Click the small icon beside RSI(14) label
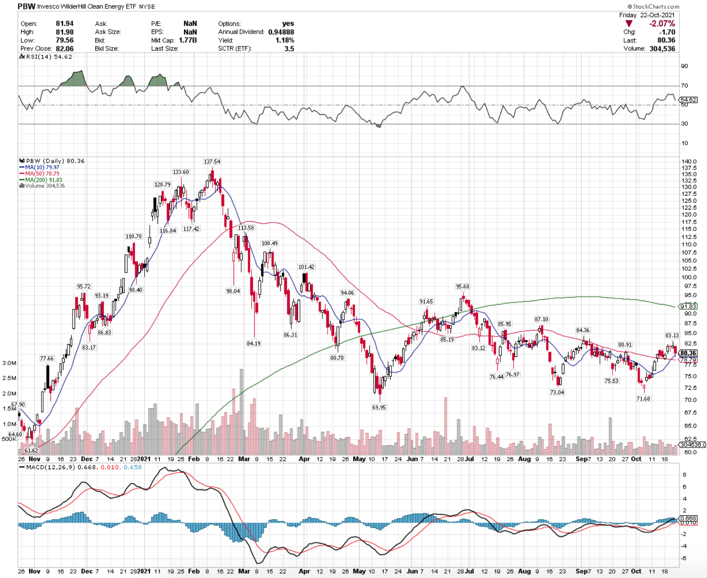The width and height of the screenshot is (707, 578). click(x=21, y=57)
